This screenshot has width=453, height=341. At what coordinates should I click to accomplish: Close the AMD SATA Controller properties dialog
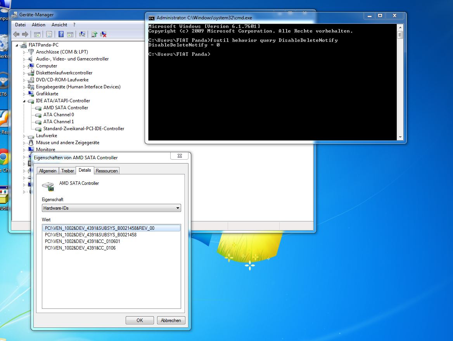(180, 156)
